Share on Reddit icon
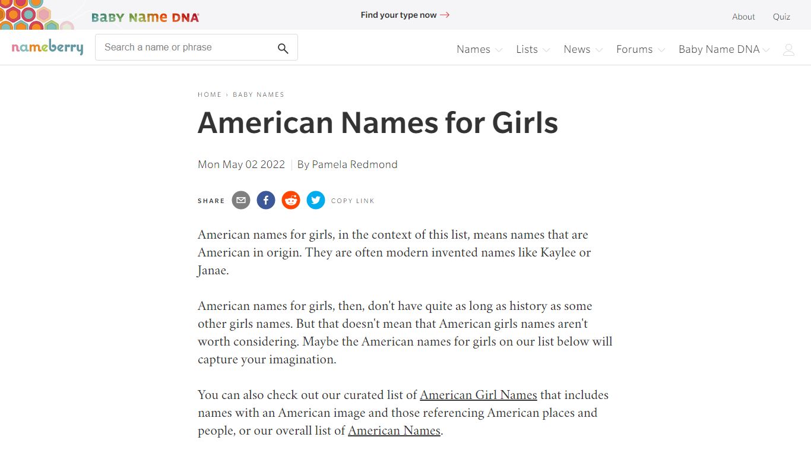This screenshot has height=456, width=811. (291, 201)
